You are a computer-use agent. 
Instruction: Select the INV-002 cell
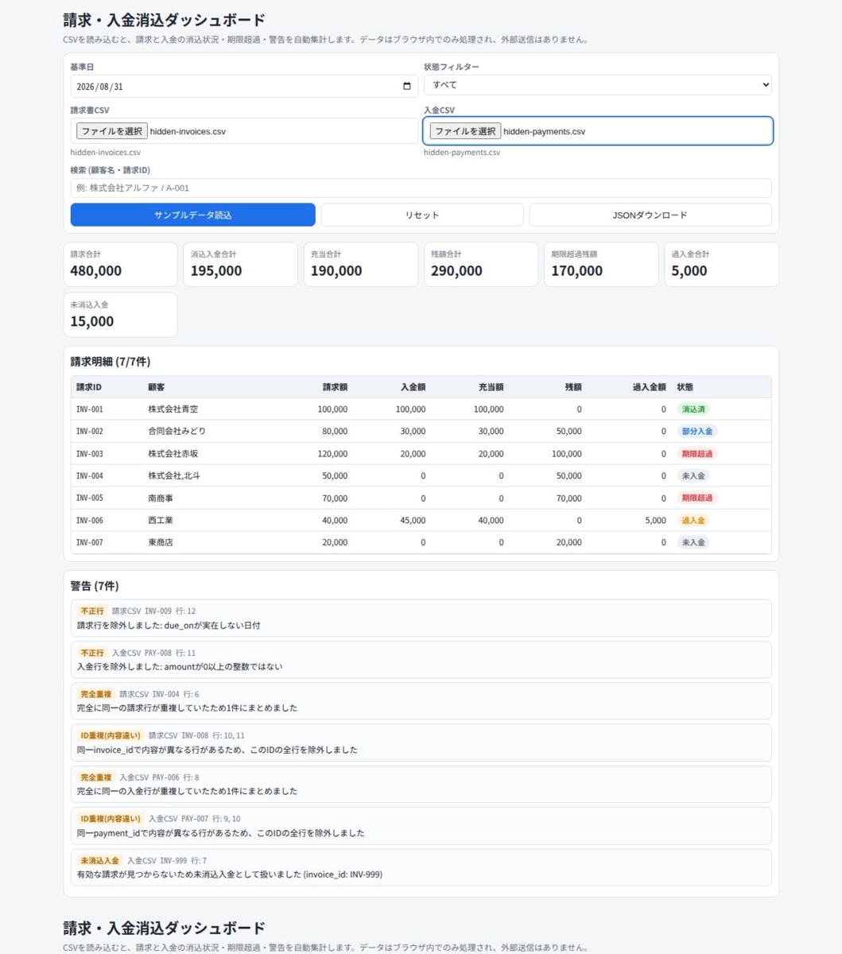click(90, 432)
